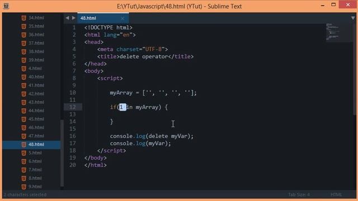Go to next tab with right arrow
The height and width of the screenshot is (201, 358).
pyautogui.click(x=73, y=18)
